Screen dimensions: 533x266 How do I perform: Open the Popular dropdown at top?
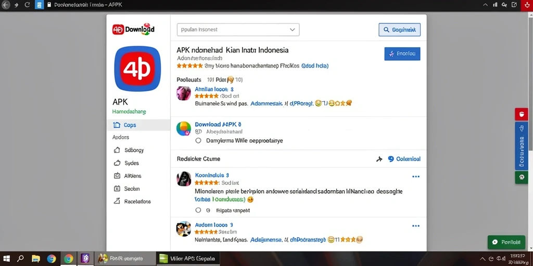click(x=238, y=30)
